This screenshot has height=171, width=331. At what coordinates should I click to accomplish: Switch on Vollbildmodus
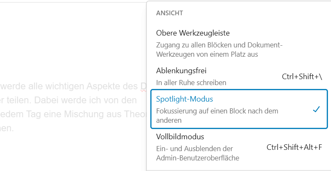[180, 137]
